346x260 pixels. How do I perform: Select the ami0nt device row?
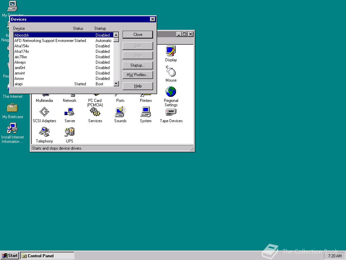click(x=64, y=68)
